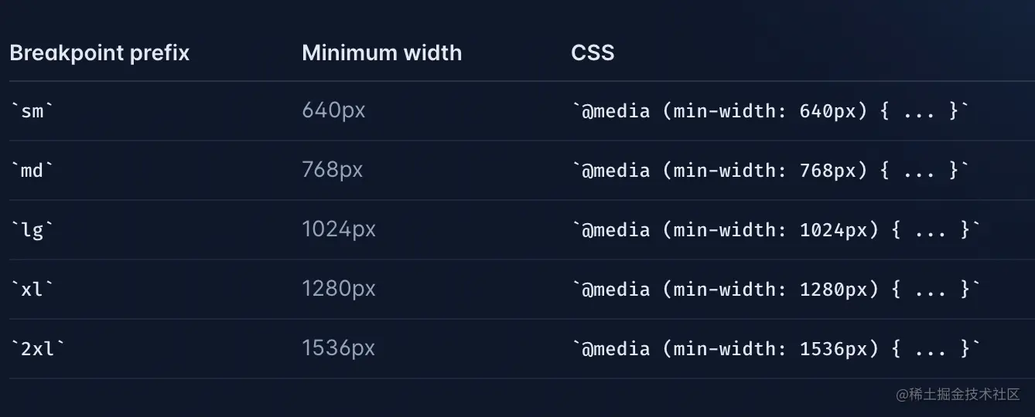Click the Breakpoint prefix column header
Viewport: 1035px width, 417px height.
click(x=99, y=53)
